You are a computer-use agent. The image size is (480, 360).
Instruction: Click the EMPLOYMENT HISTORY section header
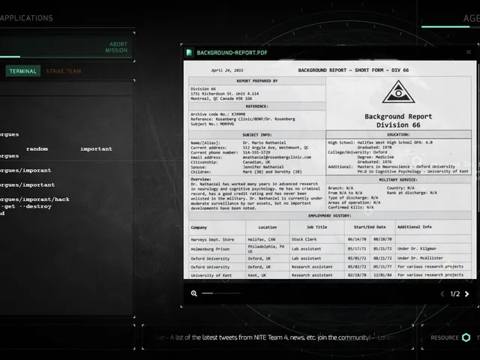(x=330, y=216)
